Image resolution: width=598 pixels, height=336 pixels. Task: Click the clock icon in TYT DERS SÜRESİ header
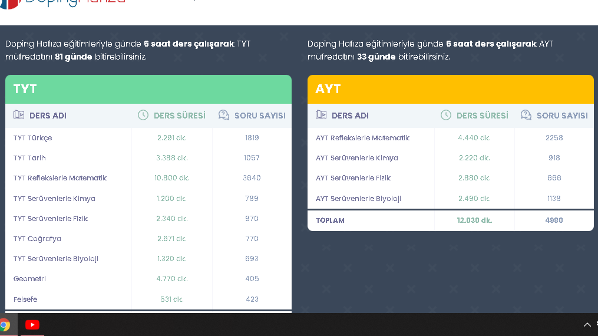coord(143,115)
